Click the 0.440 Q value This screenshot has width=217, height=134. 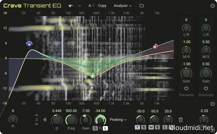[x=57, y=111]
